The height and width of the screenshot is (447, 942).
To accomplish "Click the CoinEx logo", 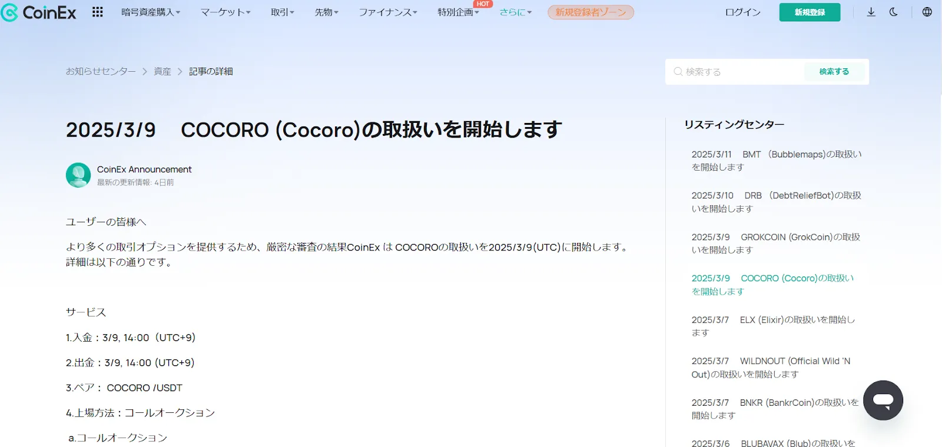I will (x=38, y=12).
